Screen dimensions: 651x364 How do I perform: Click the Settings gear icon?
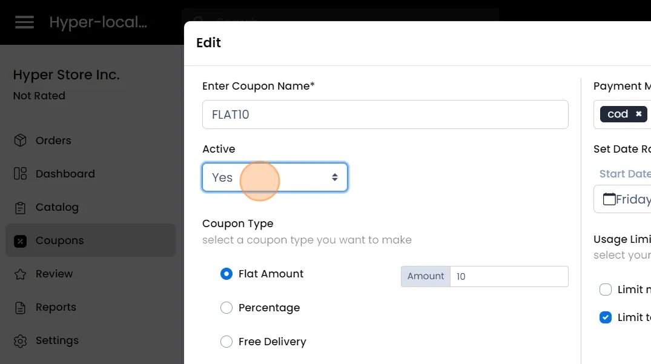[21, 341]
